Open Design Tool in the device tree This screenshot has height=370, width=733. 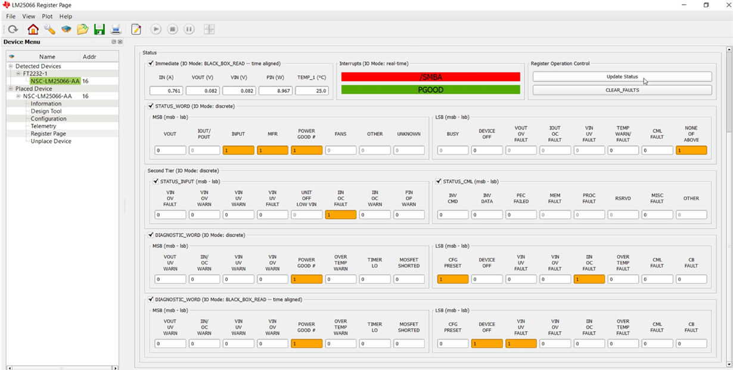pyautogui.click(x=46, y=111)
